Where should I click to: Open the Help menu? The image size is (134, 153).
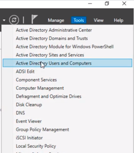[x=118, y=20]
